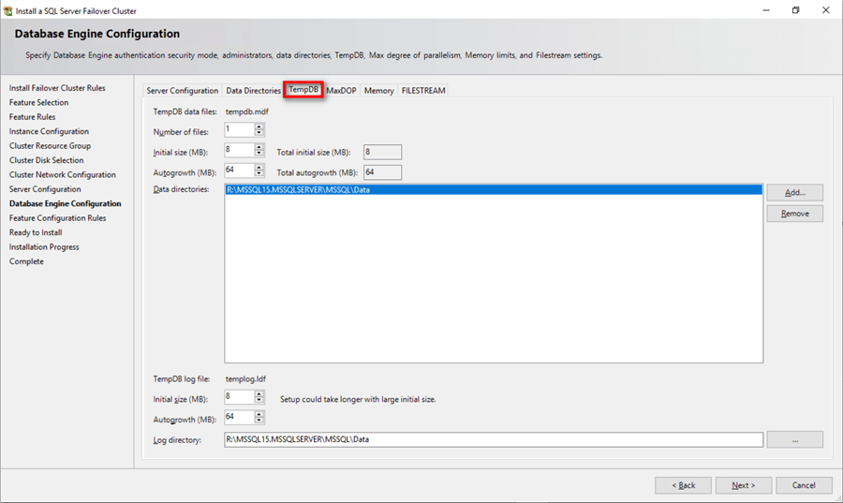Minimize the installer window
This screenshot has width=843, height=503.
766,10
